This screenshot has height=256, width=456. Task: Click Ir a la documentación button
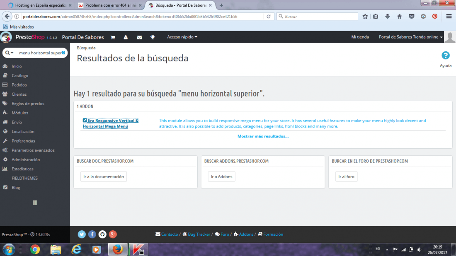pyautogui.click(x=104, y=176)
